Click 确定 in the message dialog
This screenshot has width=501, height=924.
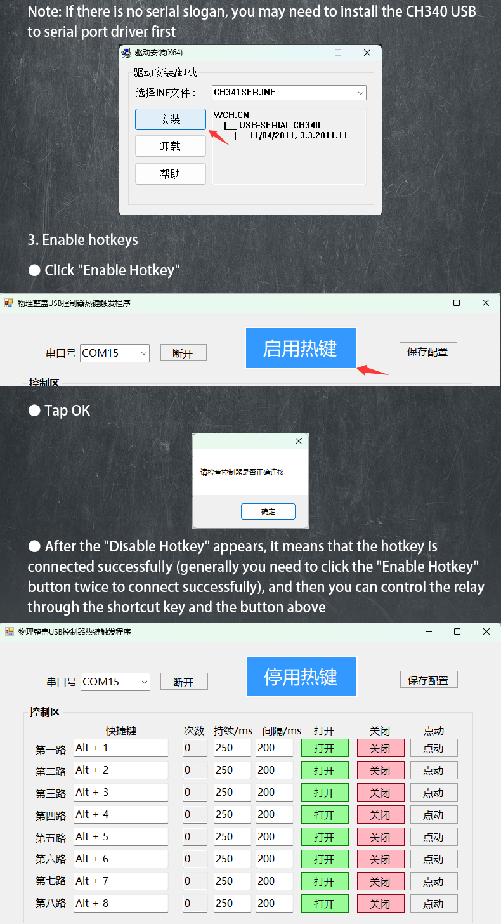268,511
